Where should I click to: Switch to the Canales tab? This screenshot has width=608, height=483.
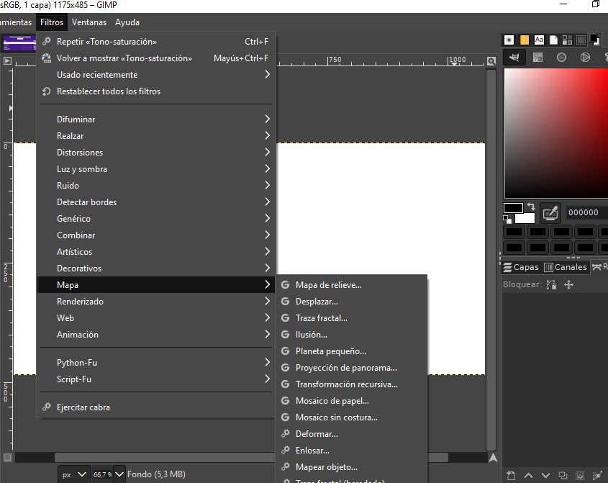(x=566, y=267)
